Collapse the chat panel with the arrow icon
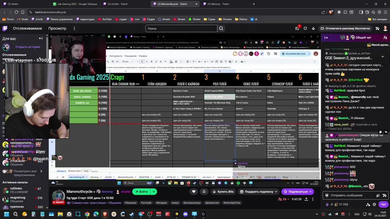This screenshot has height=219, width=390. (326, 37)
